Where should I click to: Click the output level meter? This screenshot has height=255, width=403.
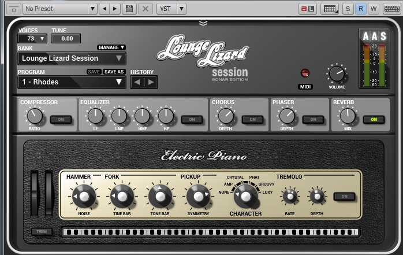pyautogui.click(x=374, y=65)
